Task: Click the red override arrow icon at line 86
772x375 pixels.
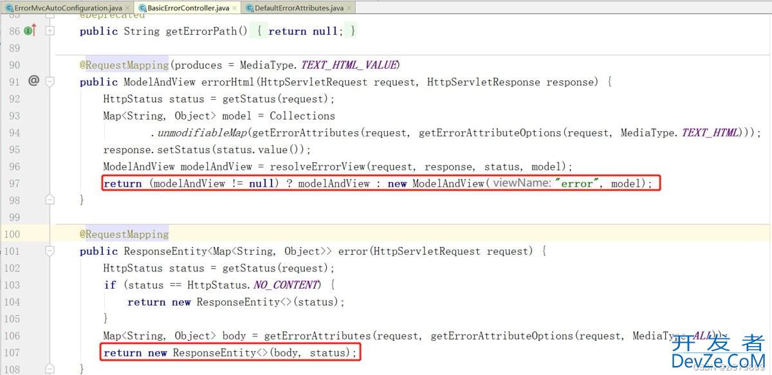Action: [x=34, y=28]
